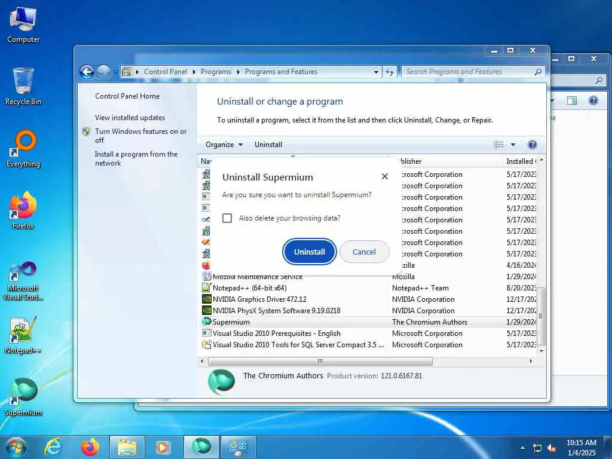Select NVIDIA PhysX System Software 9.19.0218
Screen dimensions: 612x459
(369, 311)
